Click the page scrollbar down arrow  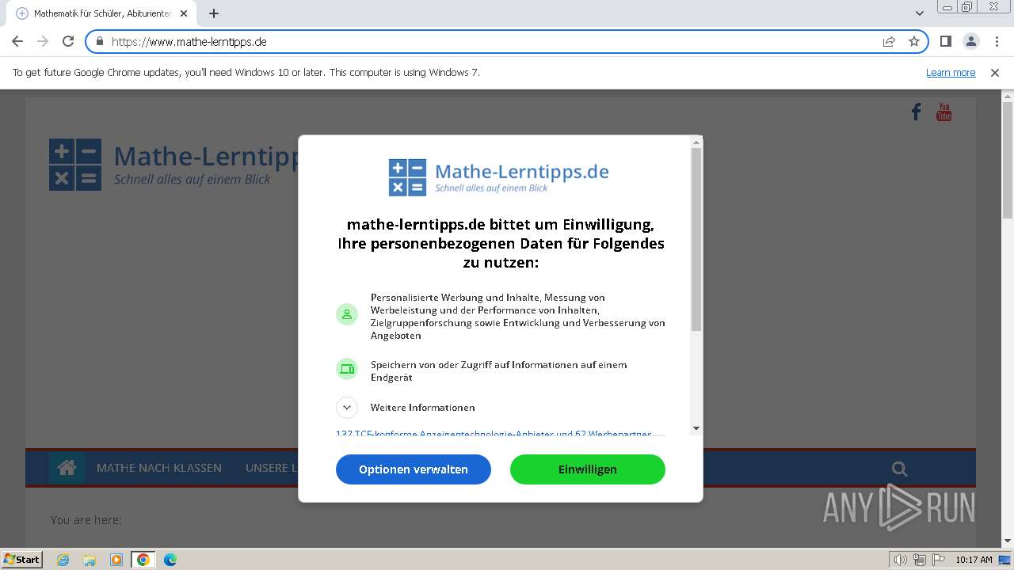click(1008, 541)
